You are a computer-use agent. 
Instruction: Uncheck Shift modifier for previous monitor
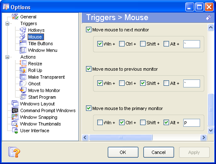click(x=143, y=83)
